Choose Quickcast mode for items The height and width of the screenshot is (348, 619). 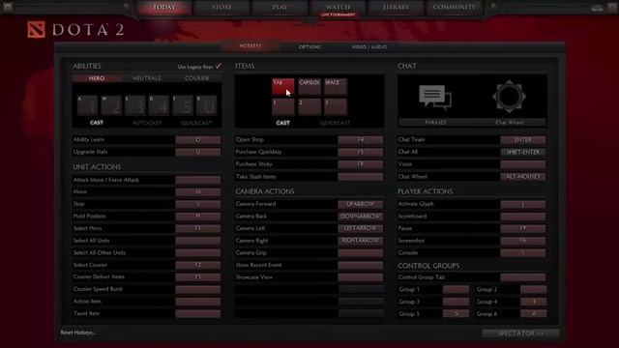[335, 123]
